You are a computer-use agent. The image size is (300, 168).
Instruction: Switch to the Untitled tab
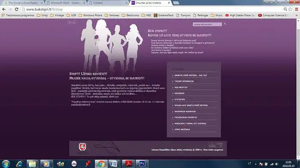click(108, 3)
